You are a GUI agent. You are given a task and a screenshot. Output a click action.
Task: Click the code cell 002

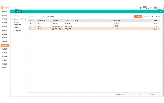tap(39, 26)
